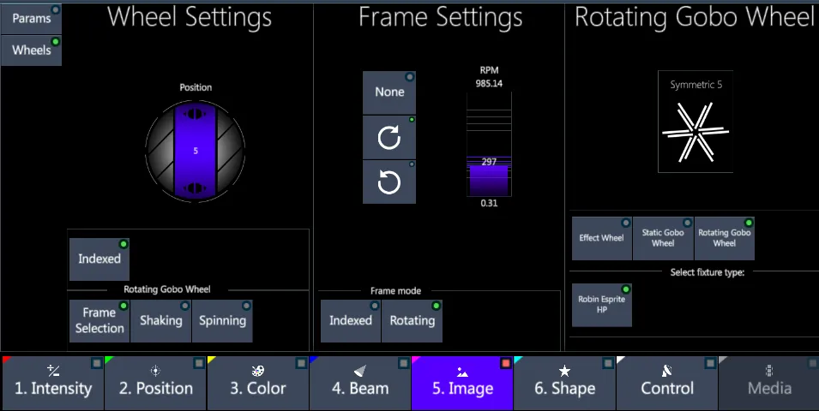819x411 pixels.
Task: Click the RPM maximum value 985.14
Action: (x=489, y=83)
